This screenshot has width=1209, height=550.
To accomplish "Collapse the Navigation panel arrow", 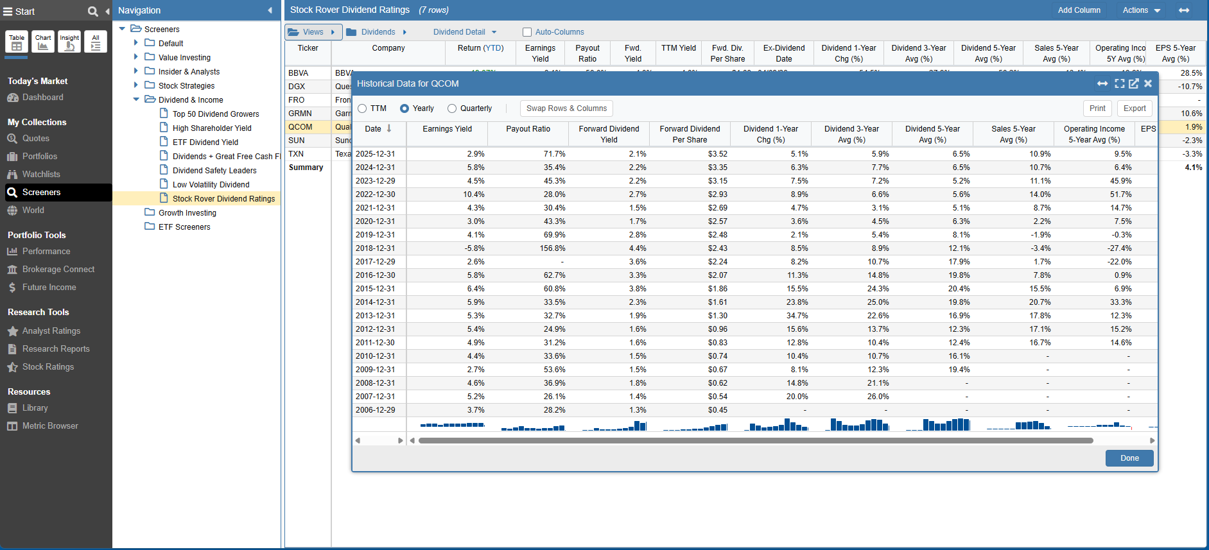I will coord(270,10).
